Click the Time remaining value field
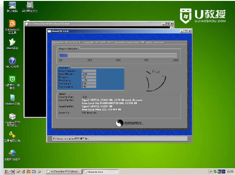Viewport: 235px width, 175px height. [89, 86]
